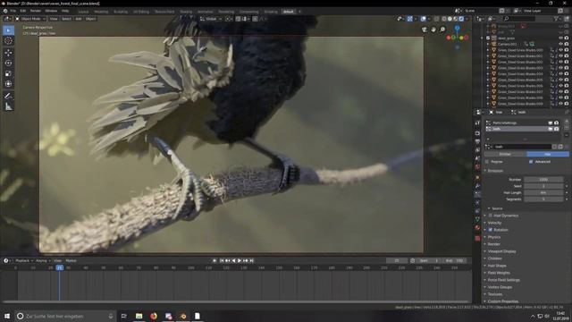Click Blender icon in the taskbar

pyautogui.click(x=183, y=316)
